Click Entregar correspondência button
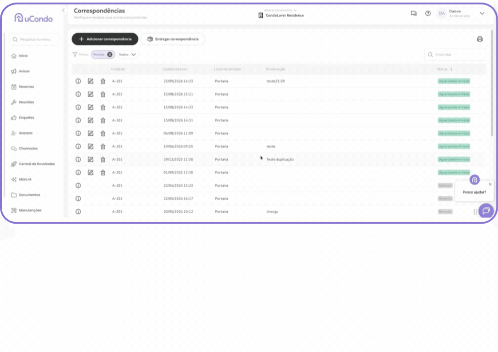The width and height of the screenshot is (498, 352). point(173,39)
